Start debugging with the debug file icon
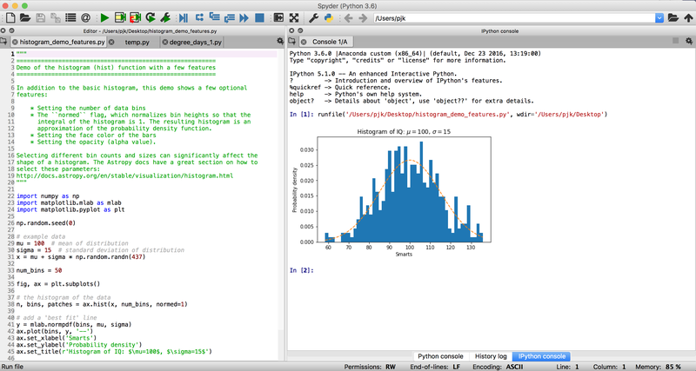 [x=184, y=18]
